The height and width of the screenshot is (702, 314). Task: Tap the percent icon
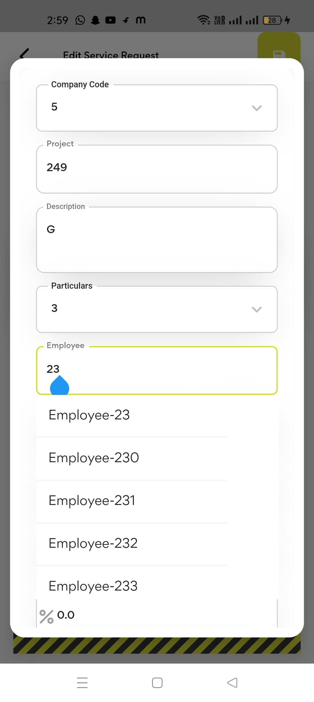(47, 616)
